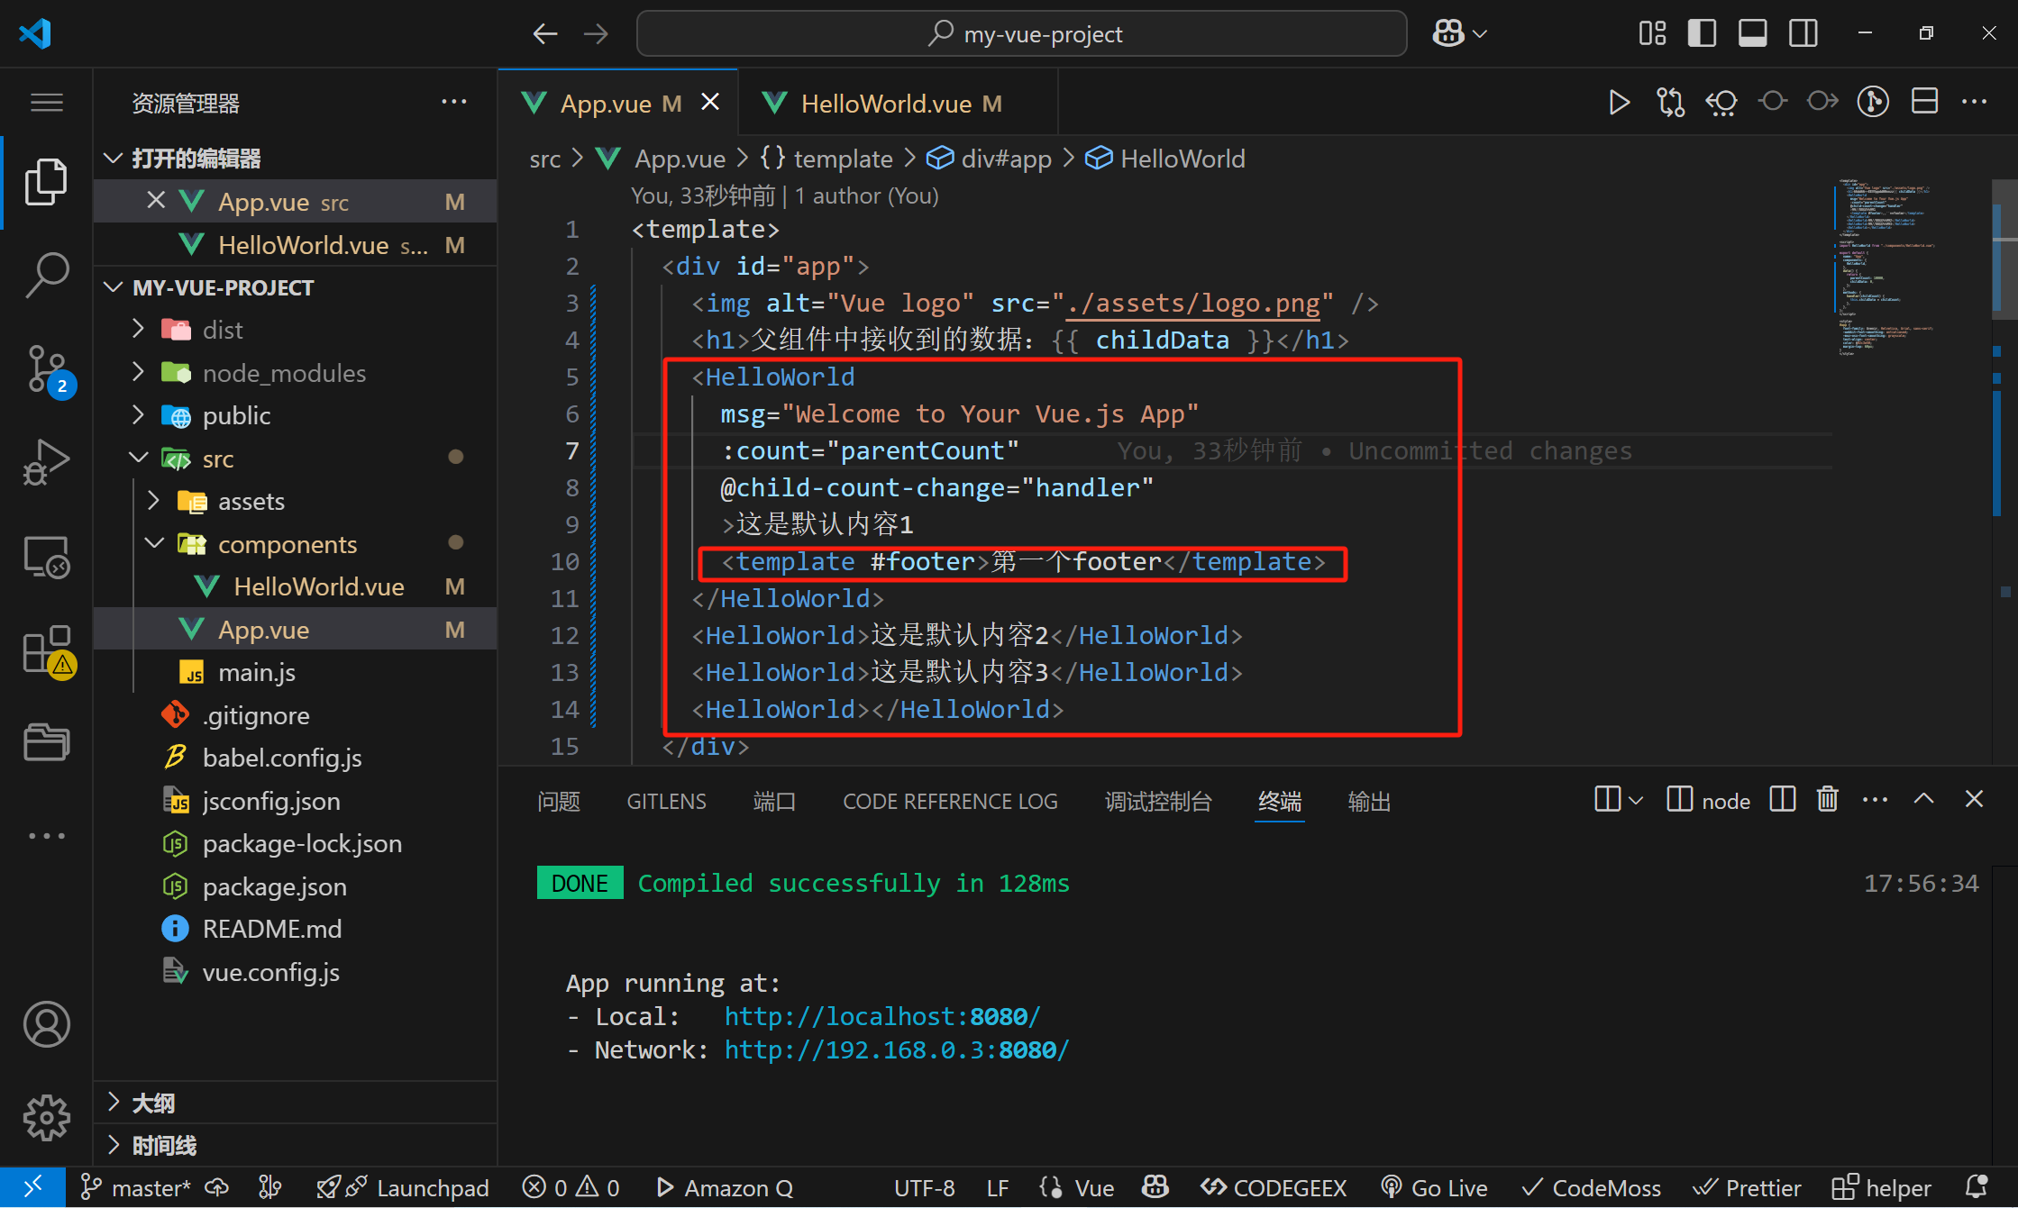Switch to the 调试控制台 panel tab

pos(1157,802)
